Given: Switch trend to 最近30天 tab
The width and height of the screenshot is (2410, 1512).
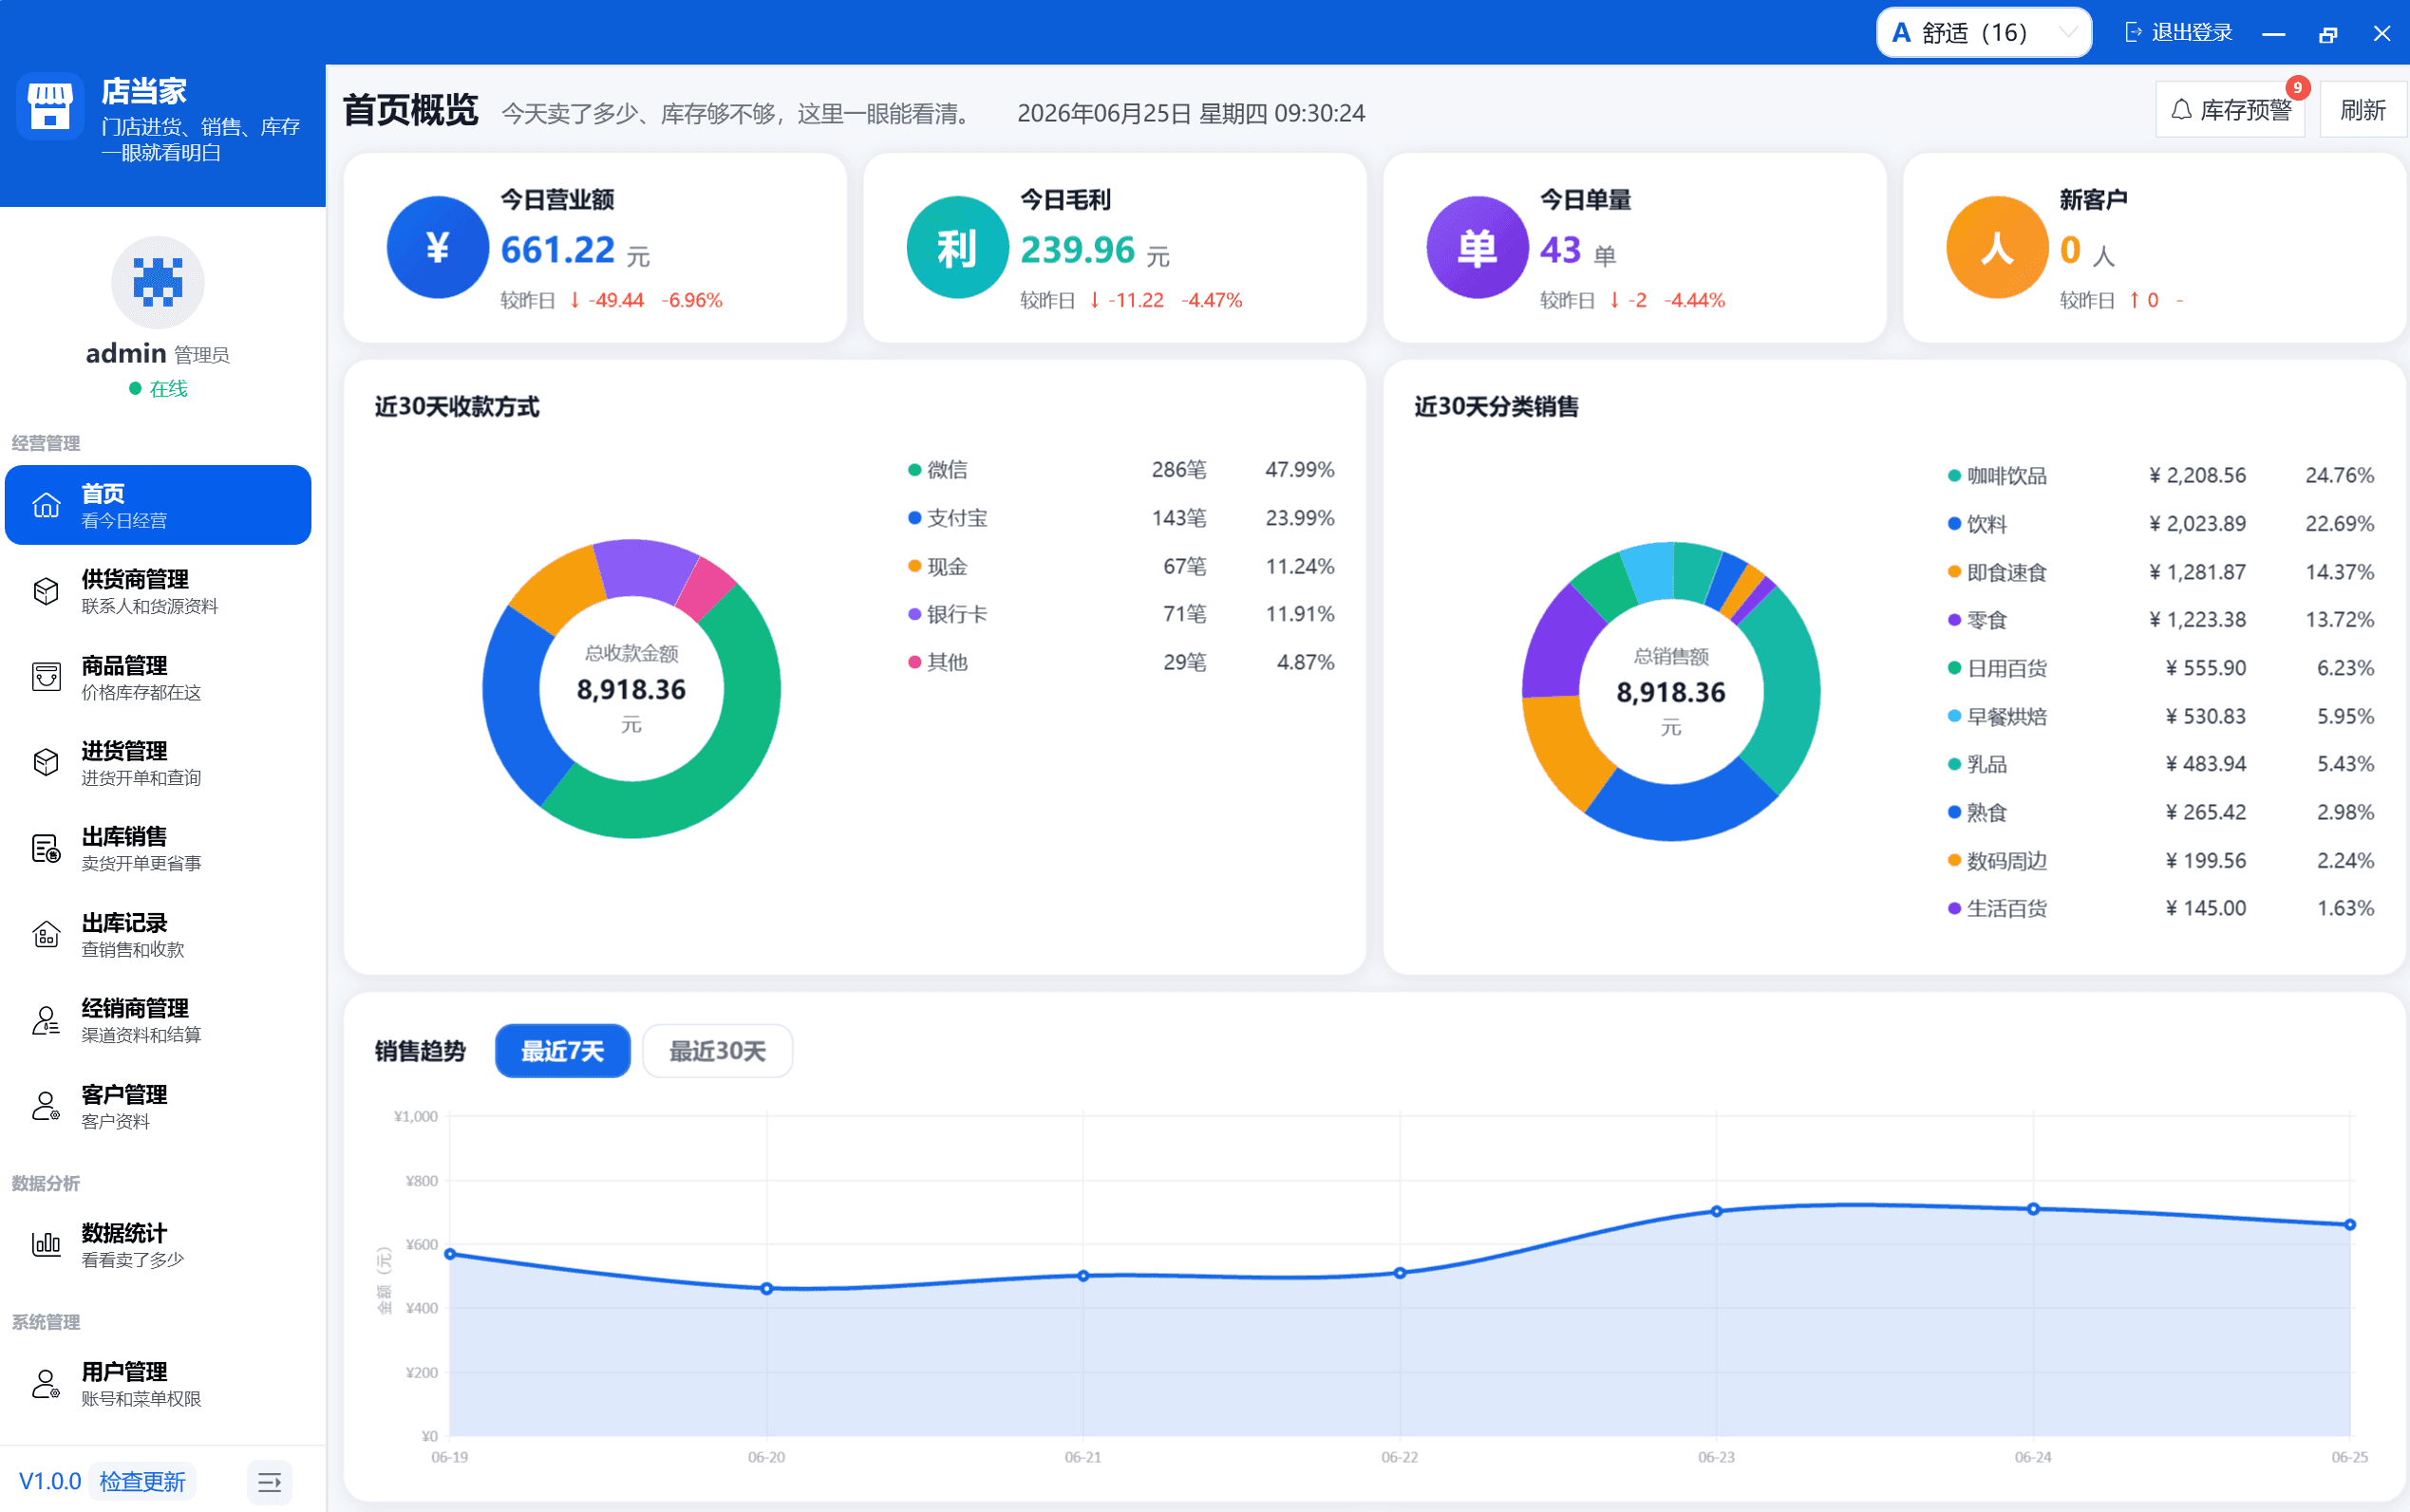Looking at the screenshot, I should point(716,1050).
